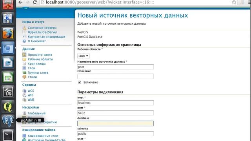Click the Описание text field
Screen dimensions: 251x141
pos(115,76)
